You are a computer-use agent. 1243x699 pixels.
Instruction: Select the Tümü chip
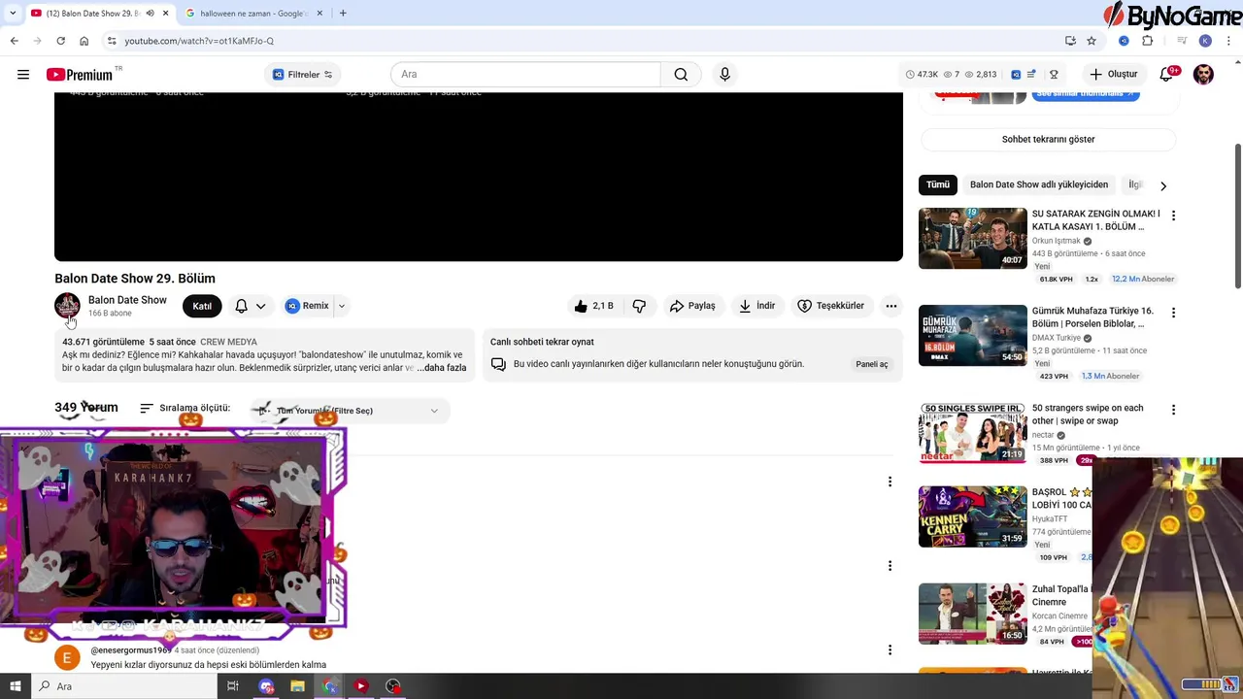pyautogui.click(x=937, y=184)
